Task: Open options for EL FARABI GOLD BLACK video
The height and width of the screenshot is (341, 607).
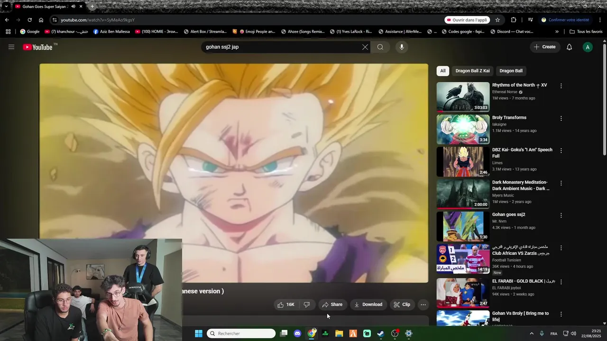Action: coord(561,282)
